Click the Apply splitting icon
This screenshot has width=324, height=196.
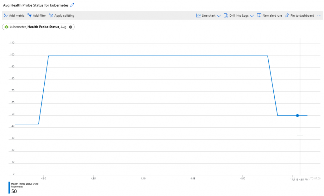(51, 15)
